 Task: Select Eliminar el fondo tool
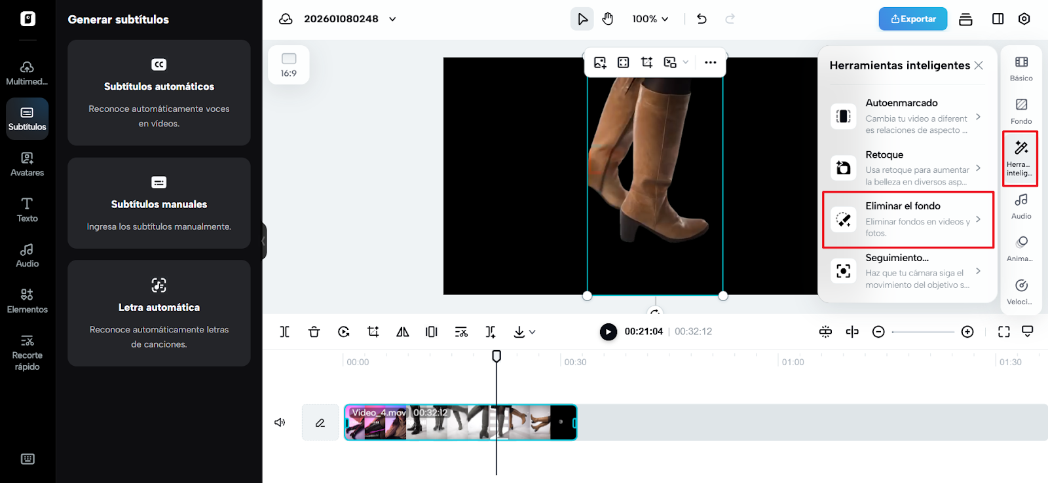(x=907, y=219)
